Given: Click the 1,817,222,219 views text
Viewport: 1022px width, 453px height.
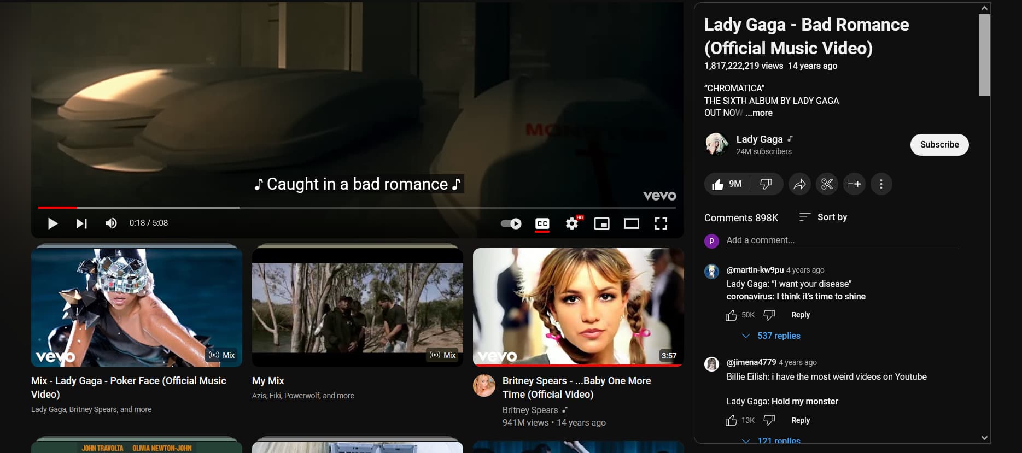Looking at the screenshot, I should pos(744,66).
